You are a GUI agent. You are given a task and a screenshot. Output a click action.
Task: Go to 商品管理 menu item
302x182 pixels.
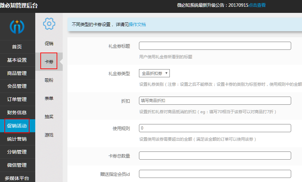click(x=17, y=73)
